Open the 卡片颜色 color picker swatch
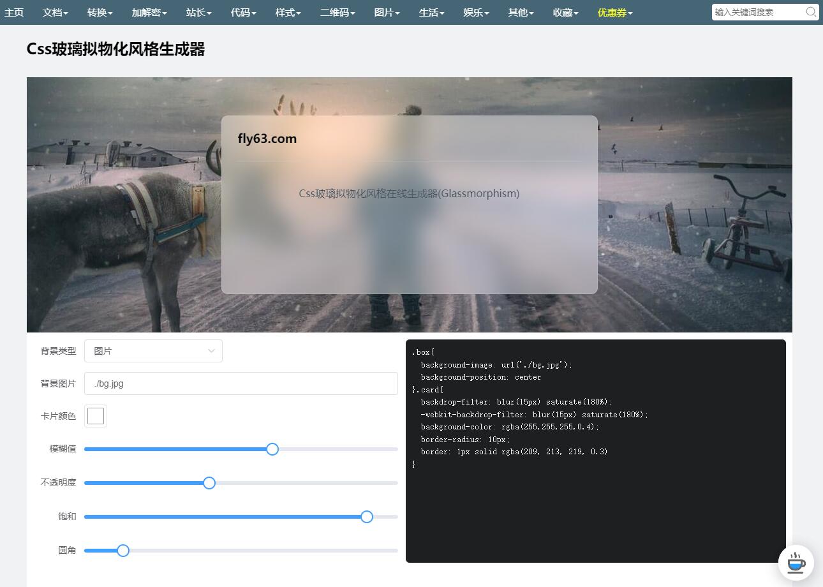 click(95, 415)
